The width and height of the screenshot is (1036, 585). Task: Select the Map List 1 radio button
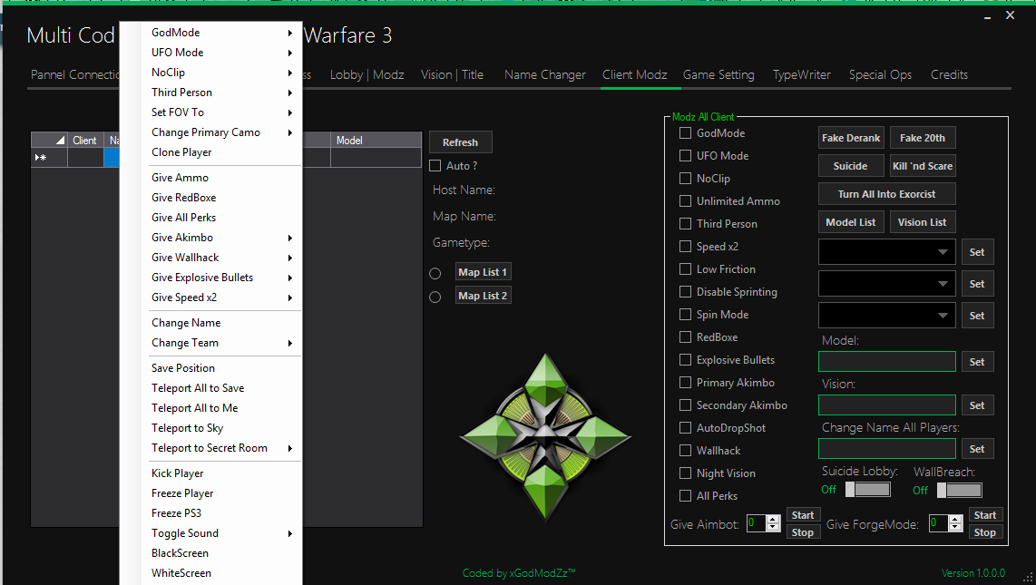[435, 273]
